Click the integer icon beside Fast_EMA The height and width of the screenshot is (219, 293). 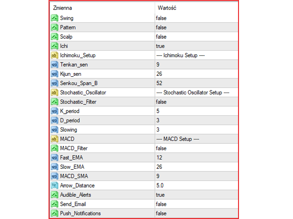[x=54, y=157]
